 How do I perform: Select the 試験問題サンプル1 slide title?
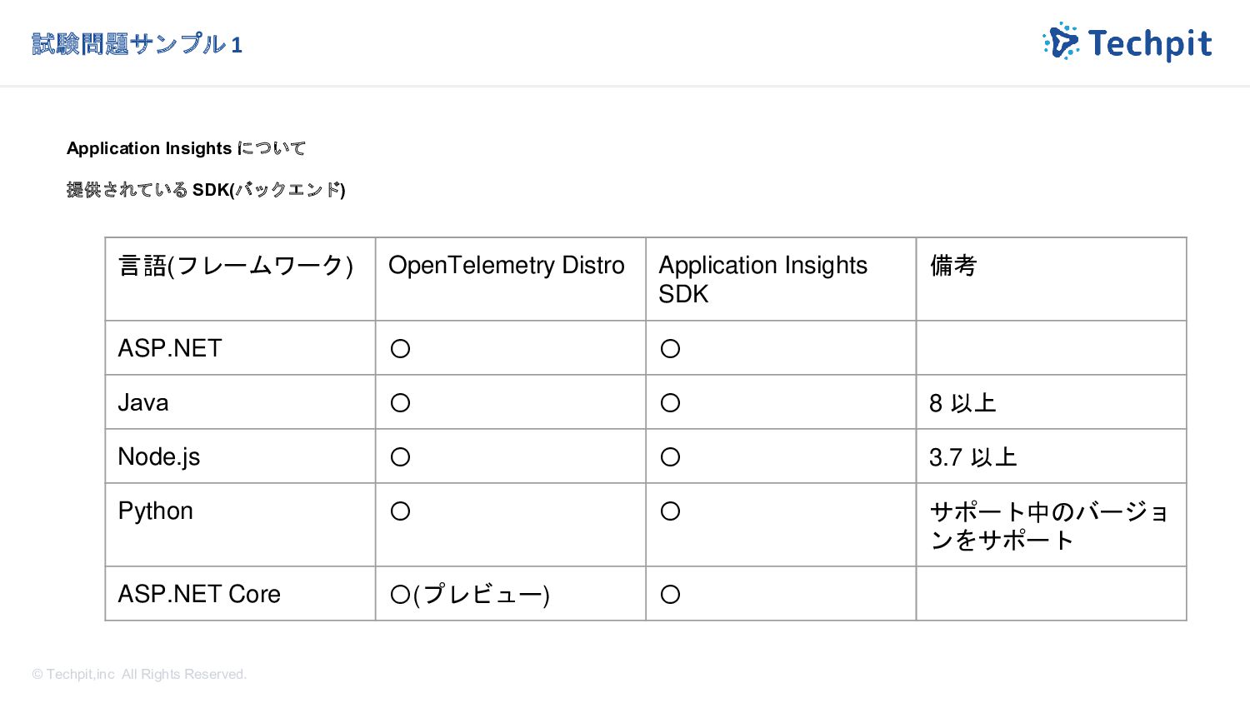click(137, 44)
